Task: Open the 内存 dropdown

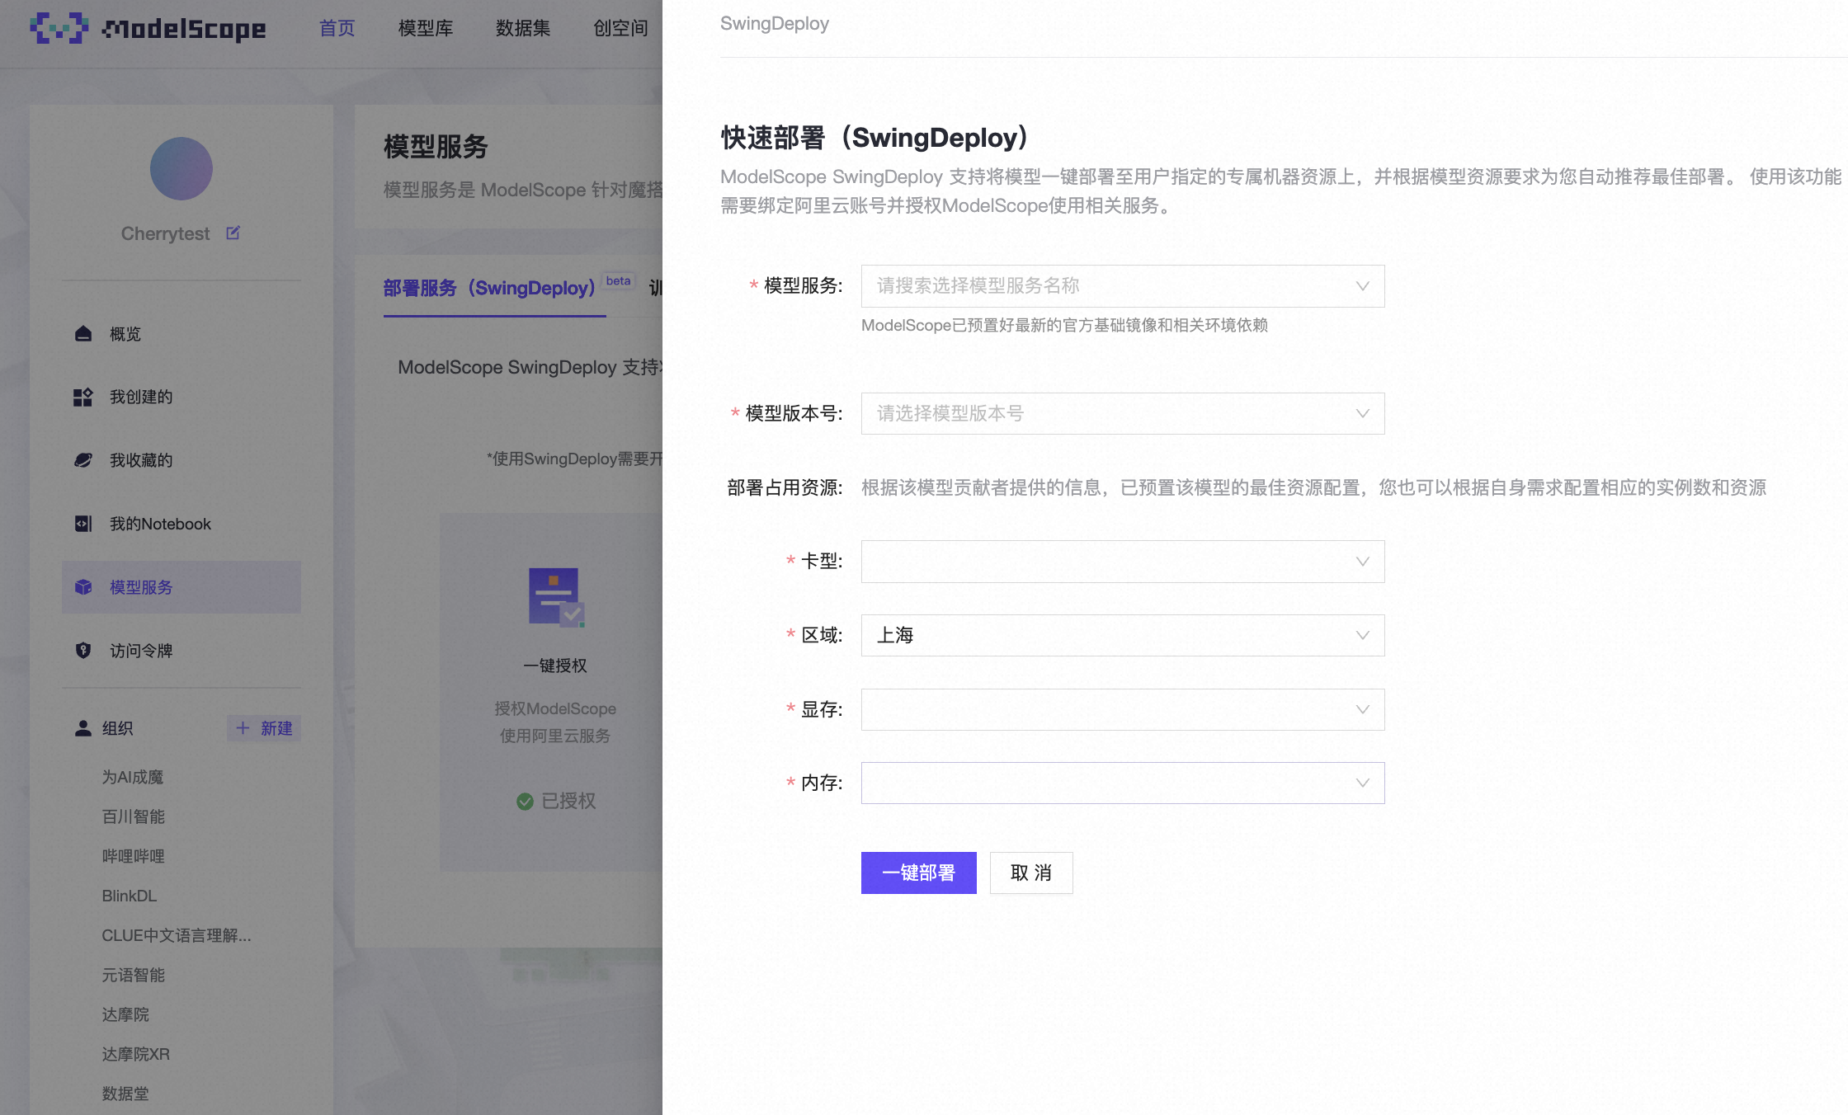Action: pyautogui.click(x=1122, y=783)
